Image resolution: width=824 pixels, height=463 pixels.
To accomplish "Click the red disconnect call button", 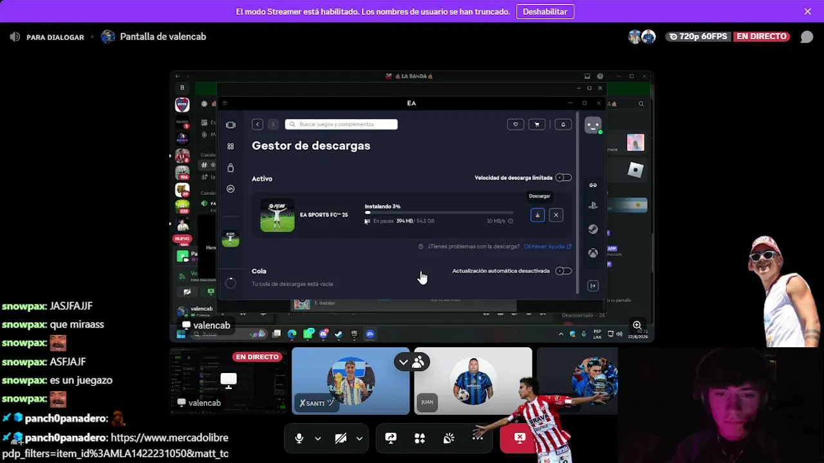I will click(x=519, y=439).
